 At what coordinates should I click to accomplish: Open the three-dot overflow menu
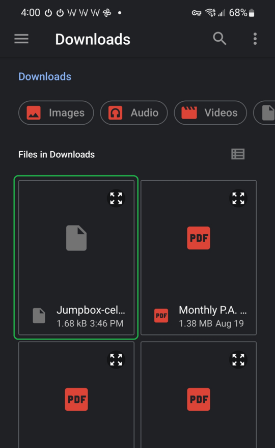(255, 39)
